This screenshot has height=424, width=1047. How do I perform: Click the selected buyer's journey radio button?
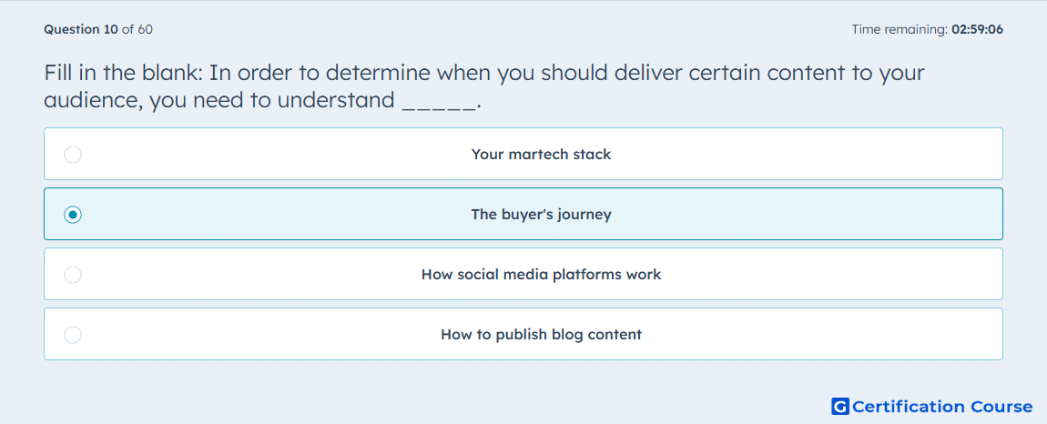click(x=73, y=215)
